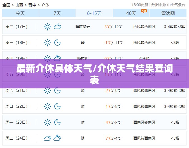Click the orange hot badge on 40天
Viewport: 189px width, 148px height.
tap(144, 11)
